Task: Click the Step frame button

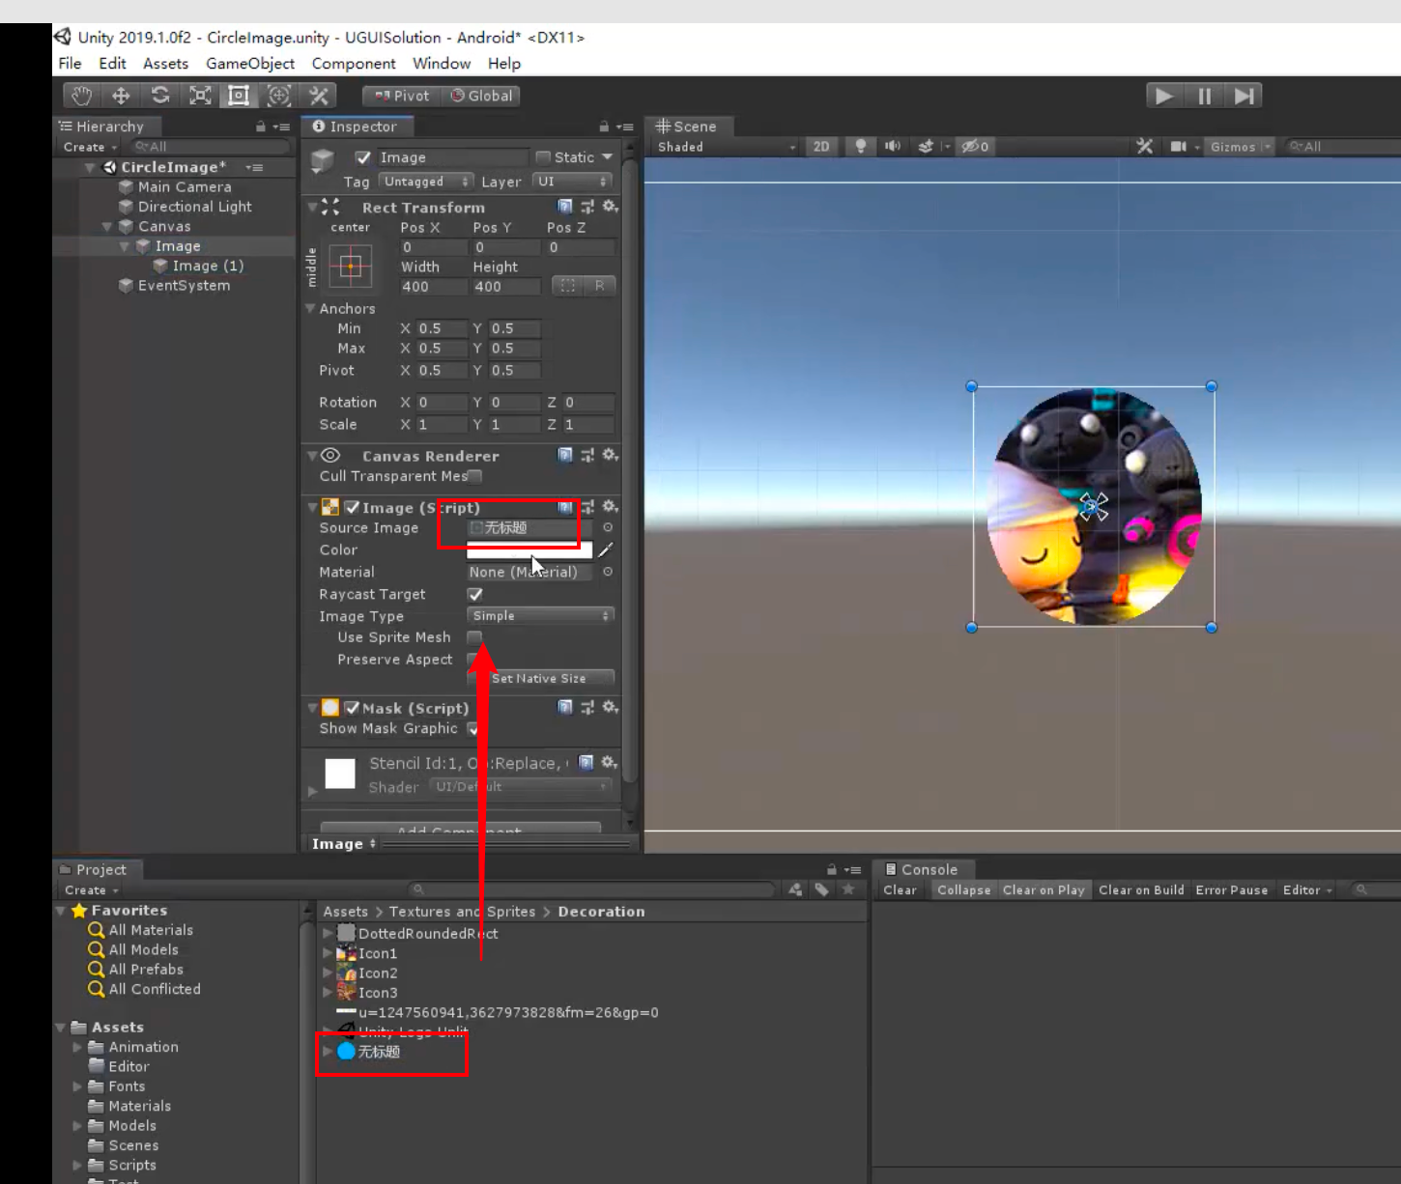Action: click(1244, 96)
